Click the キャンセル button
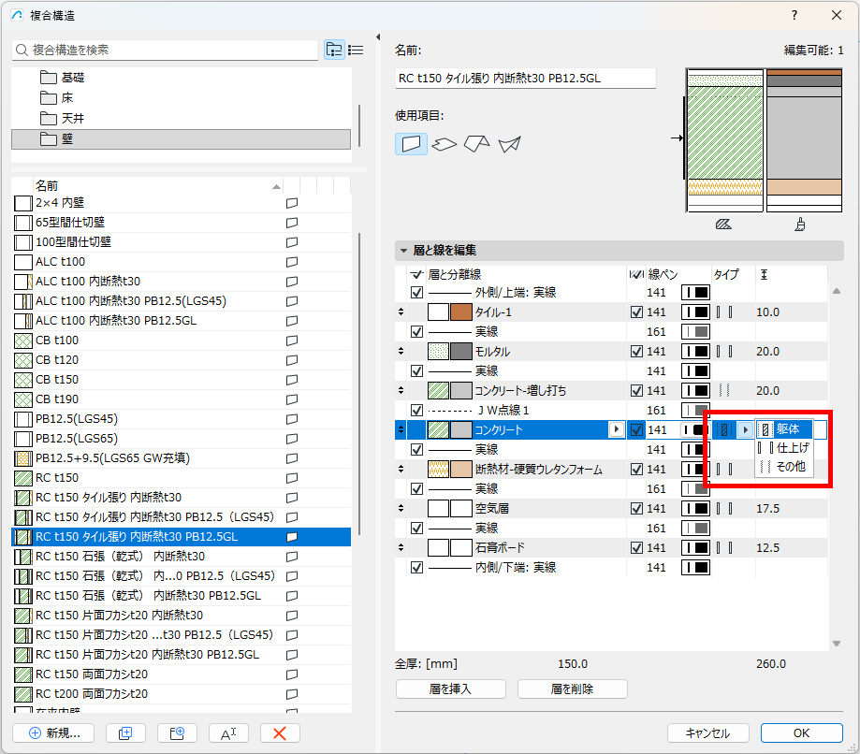The width and height of the screenshot is (860, 754). coord(707,733)
